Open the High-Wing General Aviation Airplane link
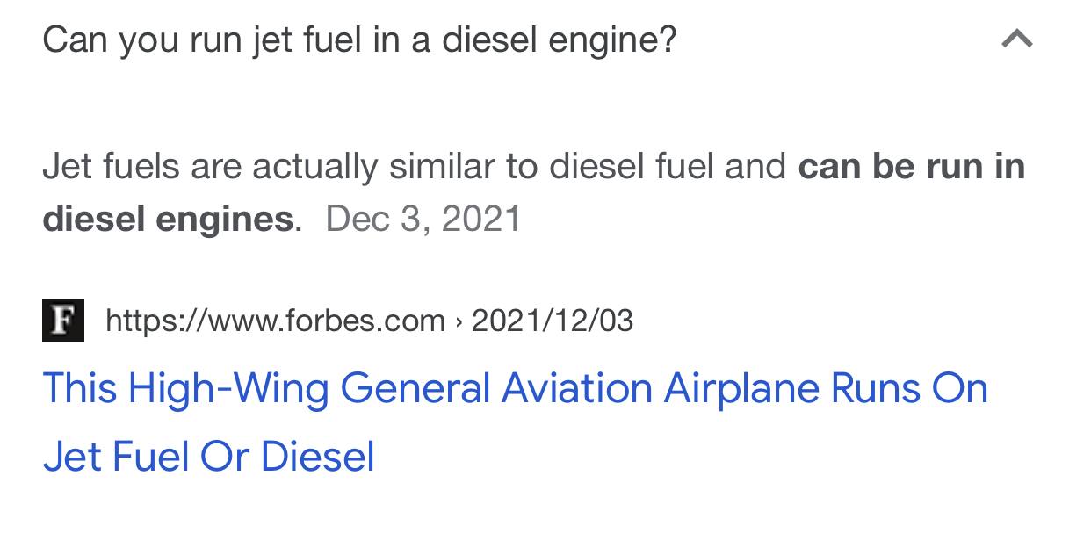This screenshot has width=1091, height=555. point(516,422)
